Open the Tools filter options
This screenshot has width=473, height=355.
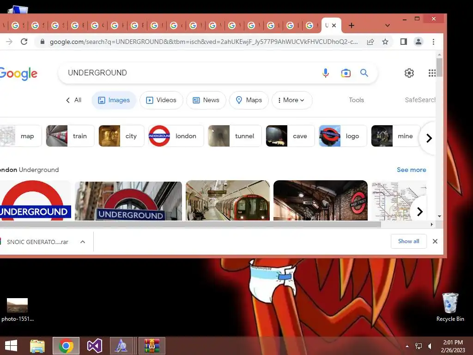(x=356, y=100)
